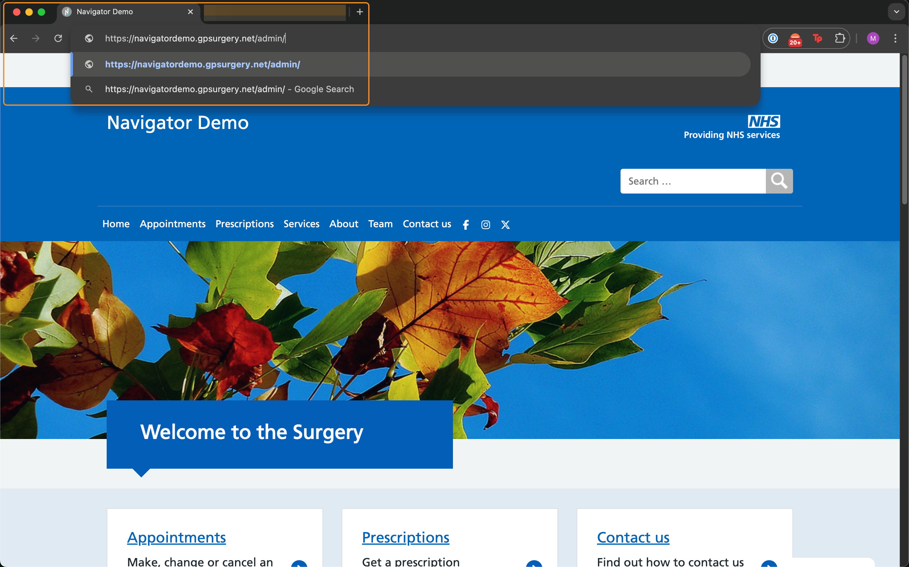Viewport: 909px width, 567px height.
Task: Open the Appointments card link
Action: (177, 537)
